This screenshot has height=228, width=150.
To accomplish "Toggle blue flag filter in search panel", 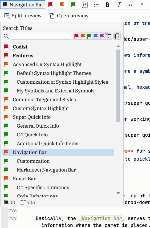I will click(x=96, y=36).
